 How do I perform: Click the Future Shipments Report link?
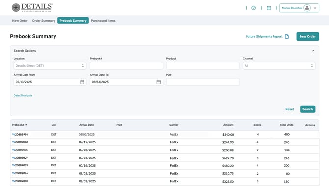point(264,36)
